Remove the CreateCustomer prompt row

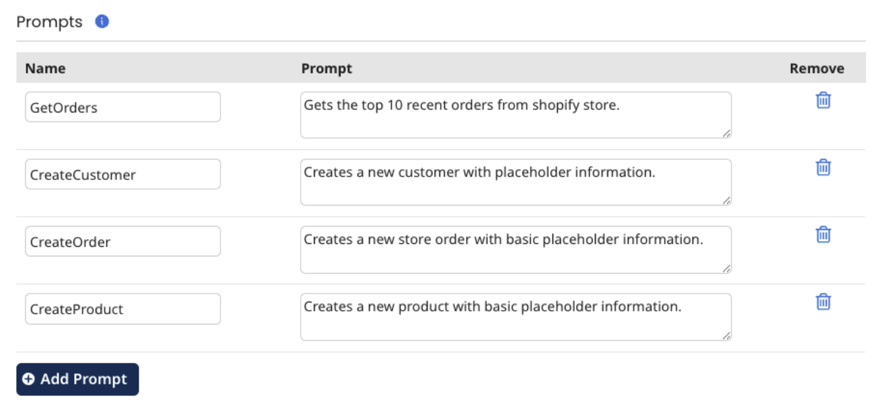(823, 167)
